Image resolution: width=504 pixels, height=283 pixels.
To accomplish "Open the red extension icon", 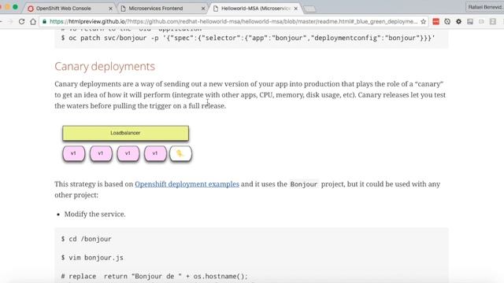I will (435, 21).
